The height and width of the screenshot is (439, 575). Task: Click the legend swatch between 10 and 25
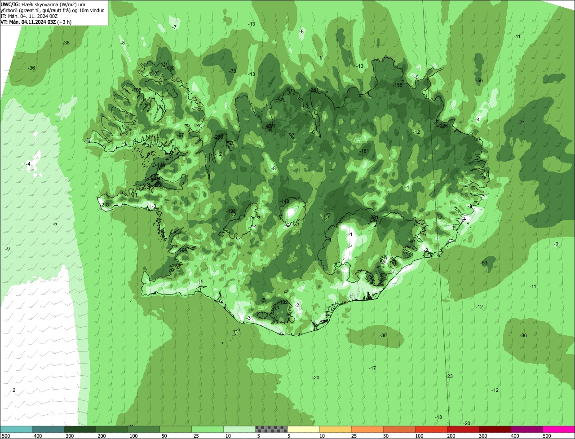tap(335, 429)
